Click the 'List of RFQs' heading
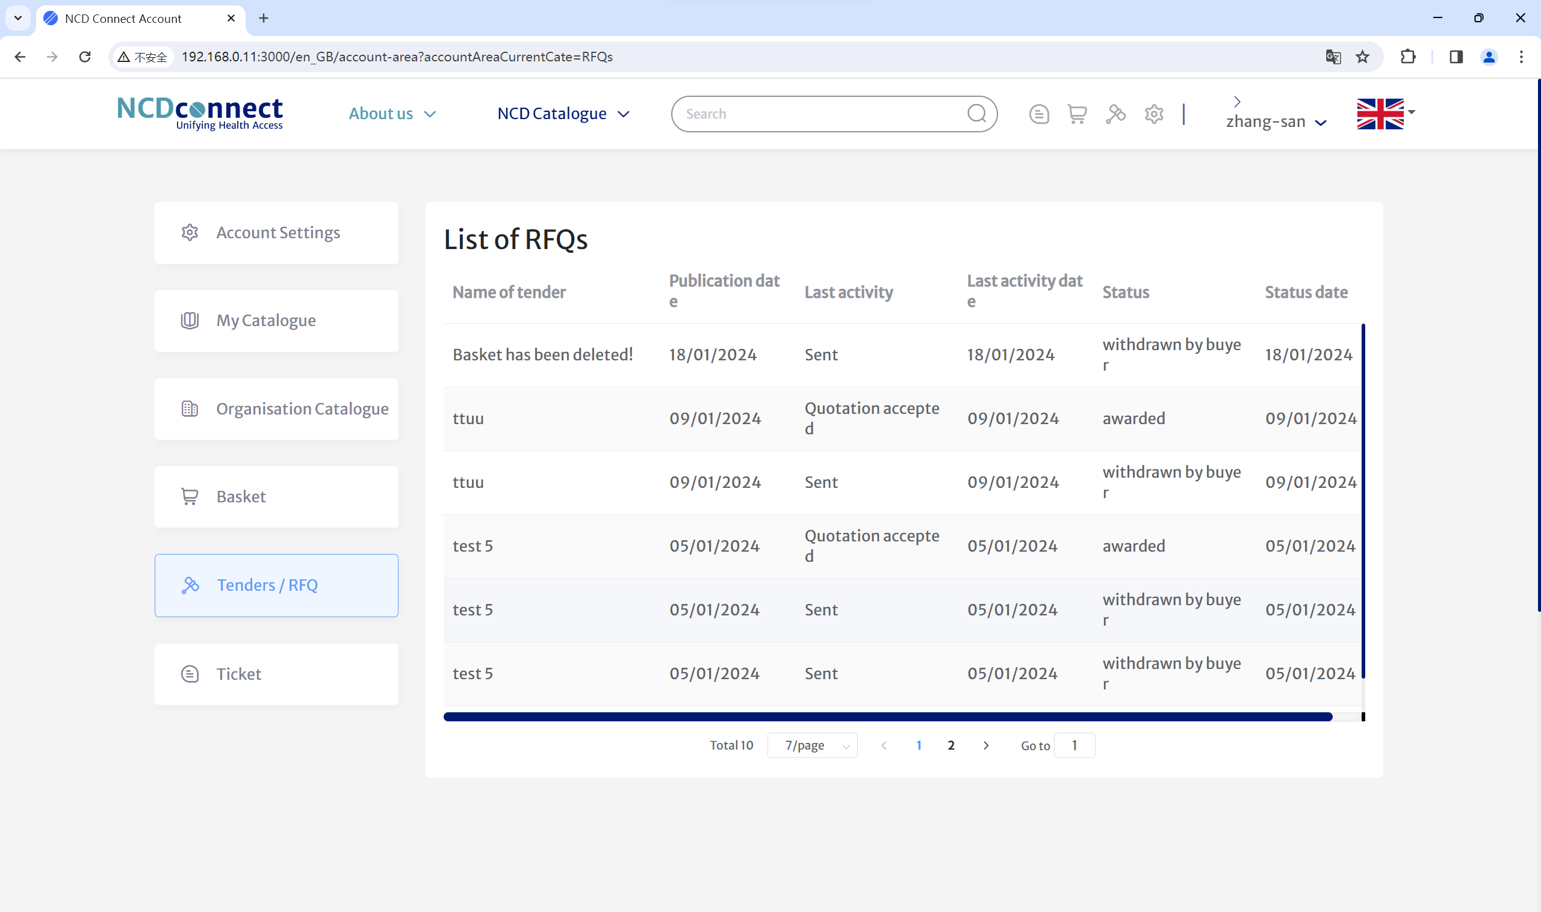The height and width of the screenshot is (912, 1541). [x=515, y=239]
